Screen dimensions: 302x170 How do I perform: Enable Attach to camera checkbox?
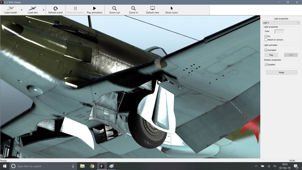point(266,40)
